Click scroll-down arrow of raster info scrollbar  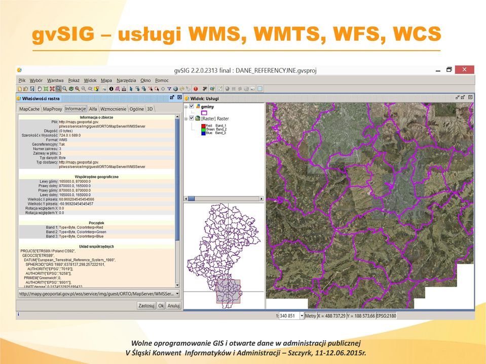click(x=177, y=285)
